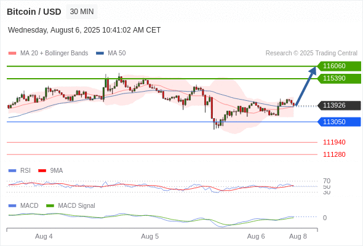Click the MACD legend label
This screenshot has width=363, height=246.
(29, 206)
